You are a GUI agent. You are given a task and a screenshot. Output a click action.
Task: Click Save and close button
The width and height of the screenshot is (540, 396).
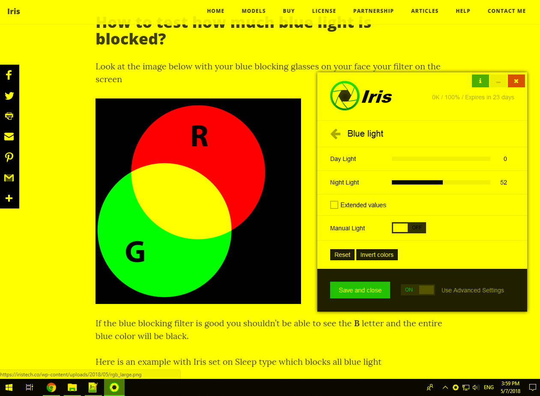pyautogui.click(x=360, y=290)
